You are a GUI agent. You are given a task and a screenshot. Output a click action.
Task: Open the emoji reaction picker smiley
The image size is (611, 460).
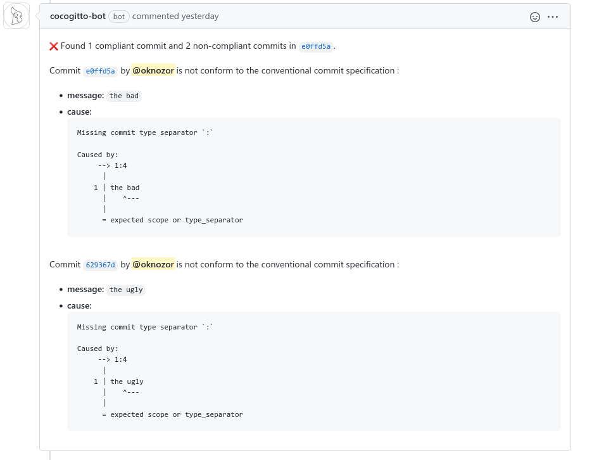tap(535, 17)
